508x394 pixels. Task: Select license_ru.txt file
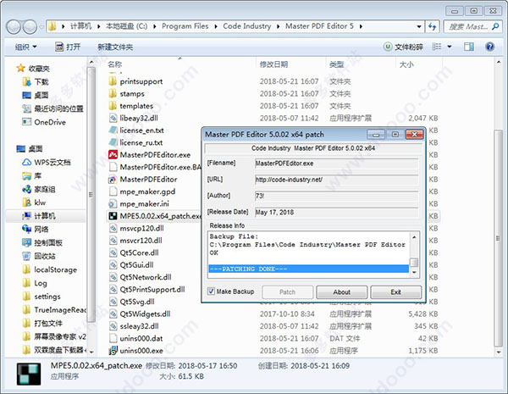(141, 142)
